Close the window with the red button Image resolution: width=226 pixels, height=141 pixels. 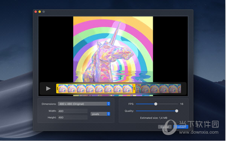(36, 12)
